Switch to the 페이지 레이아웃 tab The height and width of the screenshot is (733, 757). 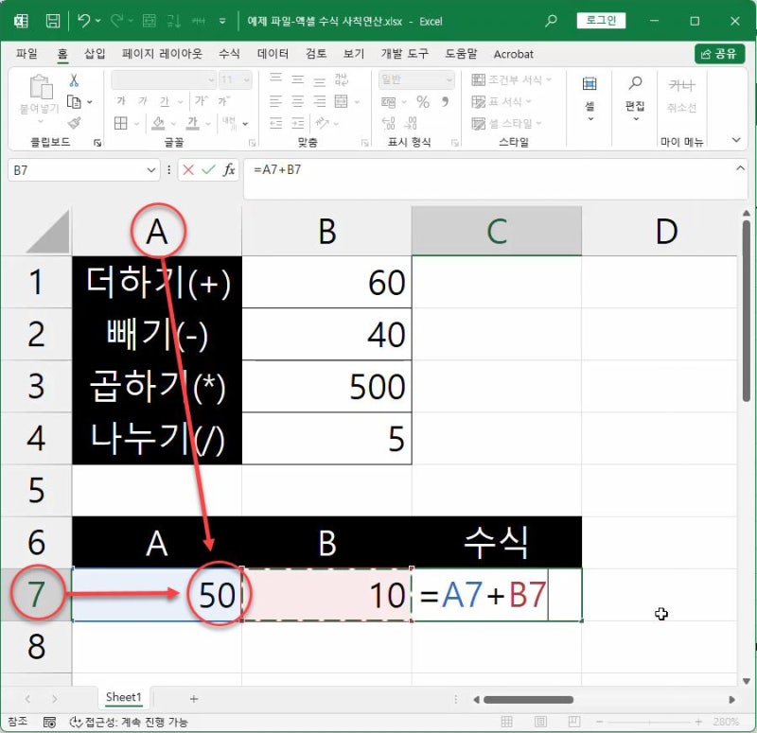162,54
